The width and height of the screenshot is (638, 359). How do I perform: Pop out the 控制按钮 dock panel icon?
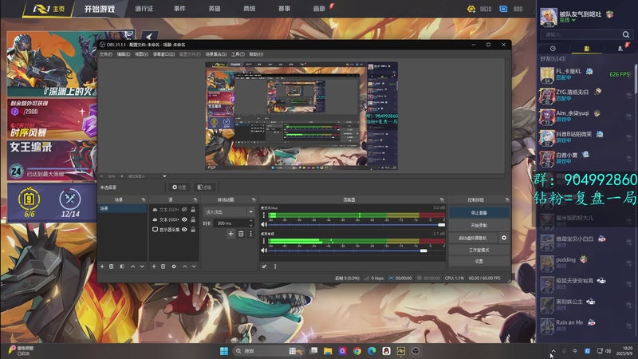point(507,199)
